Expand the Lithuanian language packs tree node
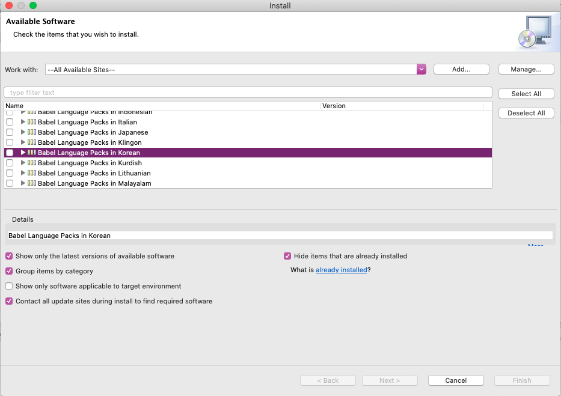 23,173
